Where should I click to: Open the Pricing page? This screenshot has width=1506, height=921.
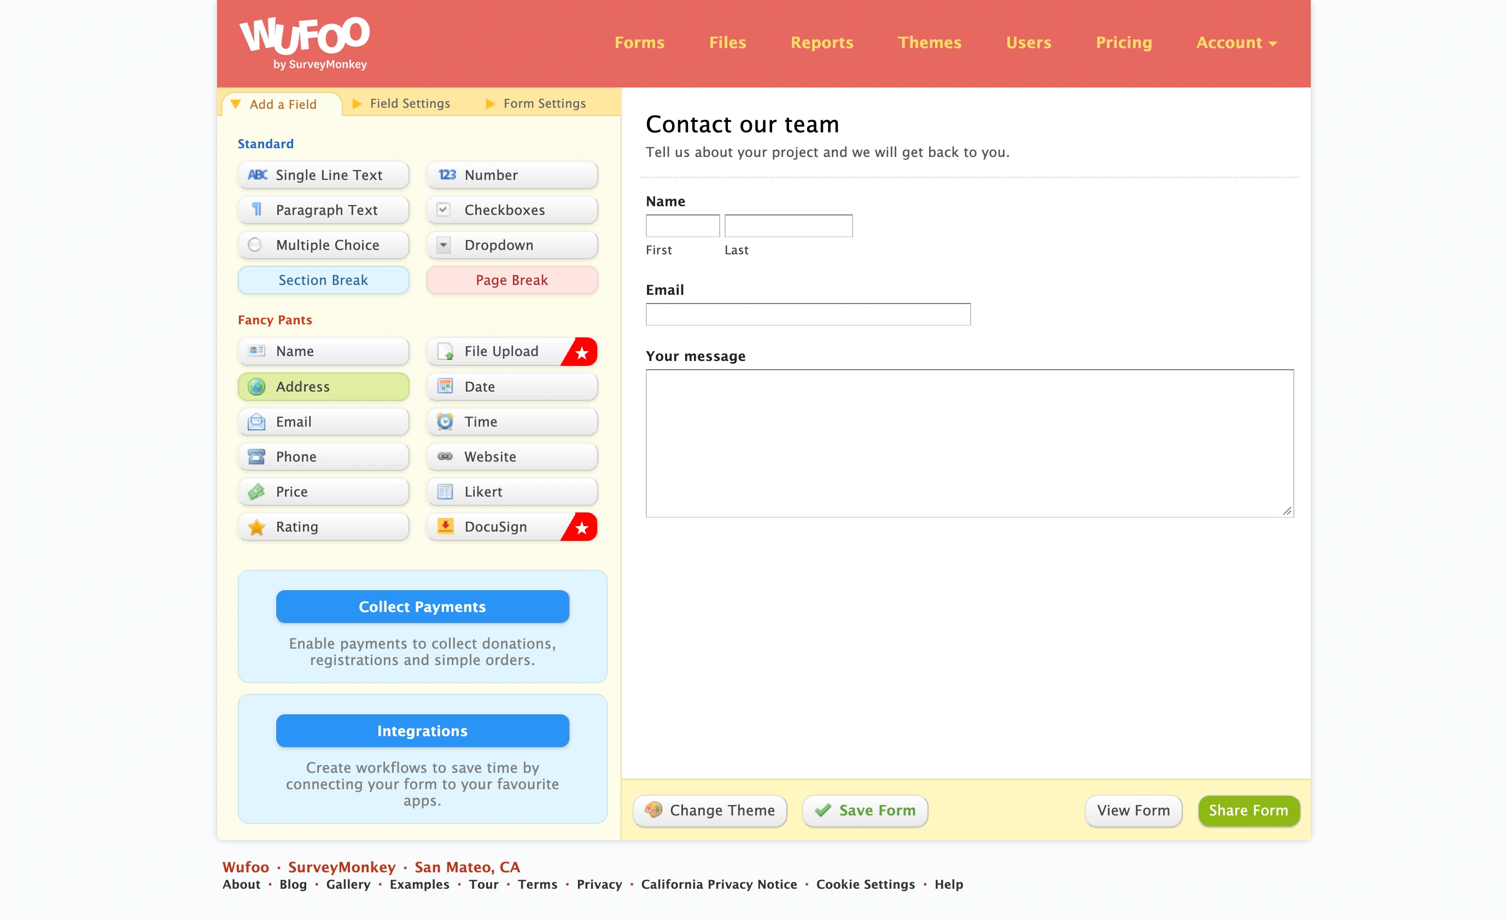pyautogui.click(x=1123, y=43)
